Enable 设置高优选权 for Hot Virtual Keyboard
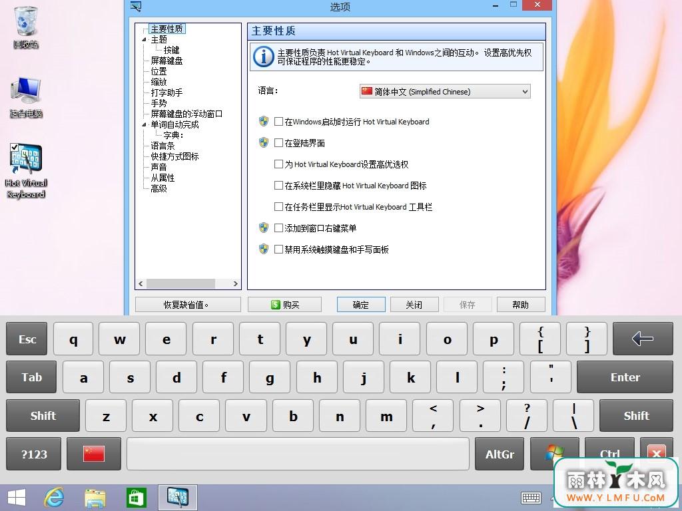Image resolution: width=682 pixels, height=511 pixels. pyautogui.click(x=278, y=164)
